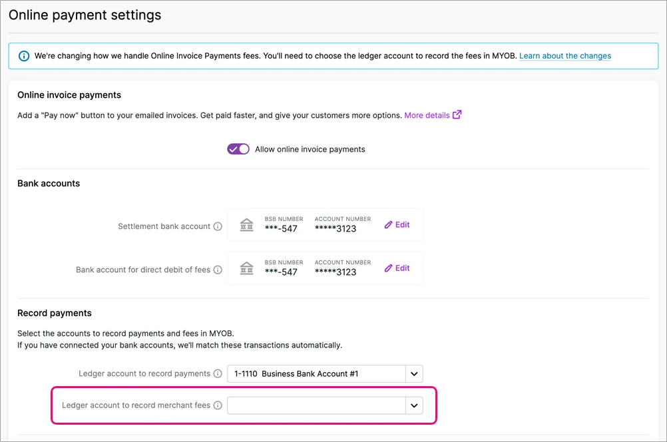The image size is (667, 442).
Task: Expand the merchant fees ledger account dropdown
Action: (x=414, y=405)
